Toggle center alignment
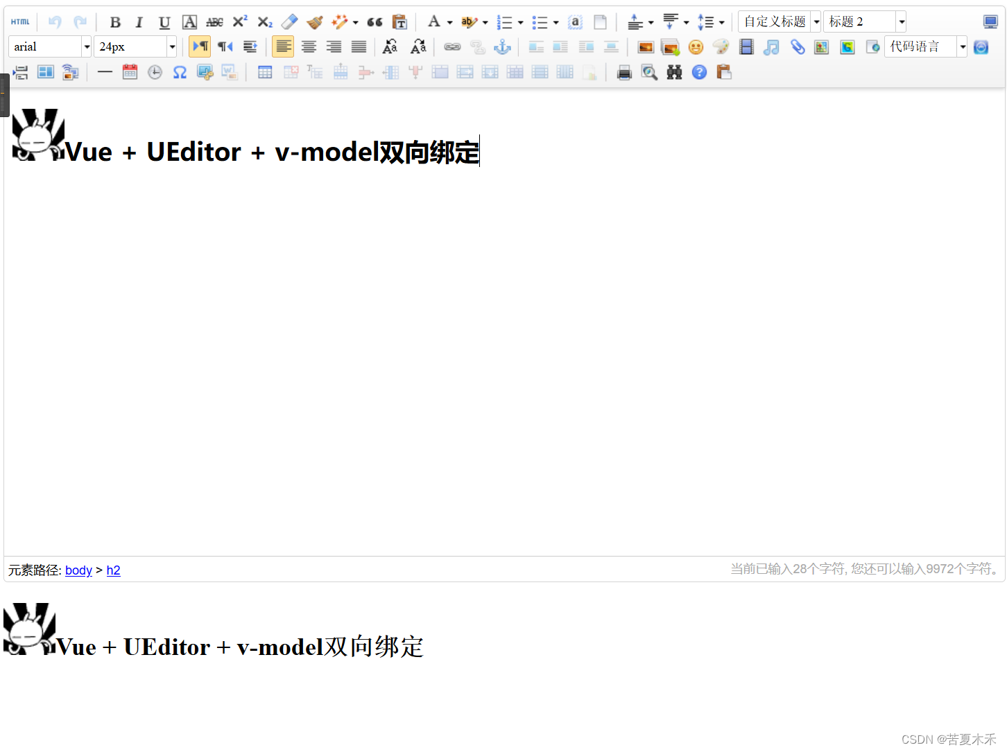The width and height of the screenshot is (1007, 752). click(309, 47)
